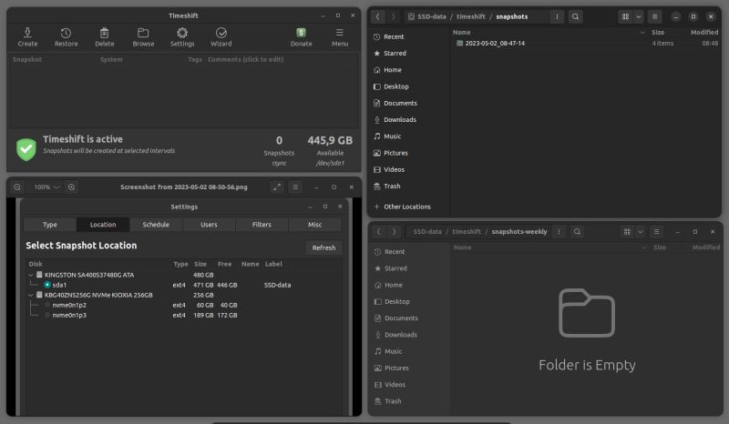Click timeshift path segment in snapshots window
Screen dimensions: 729x424
(x=470, y=16)
